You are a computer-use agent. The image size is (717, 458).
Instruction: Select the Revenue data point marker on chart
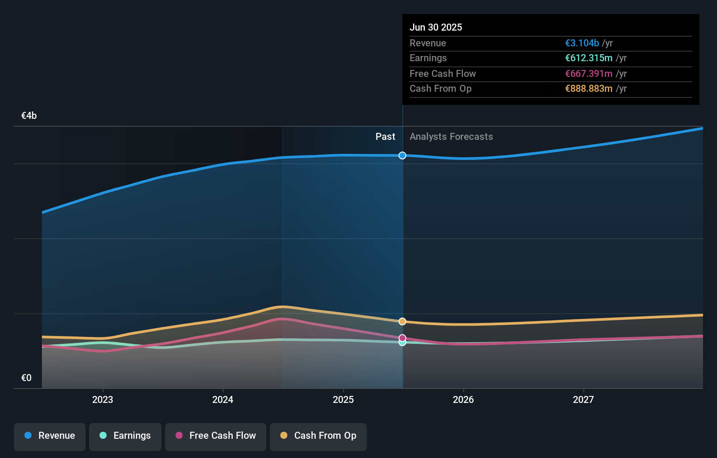click(402, 155)
